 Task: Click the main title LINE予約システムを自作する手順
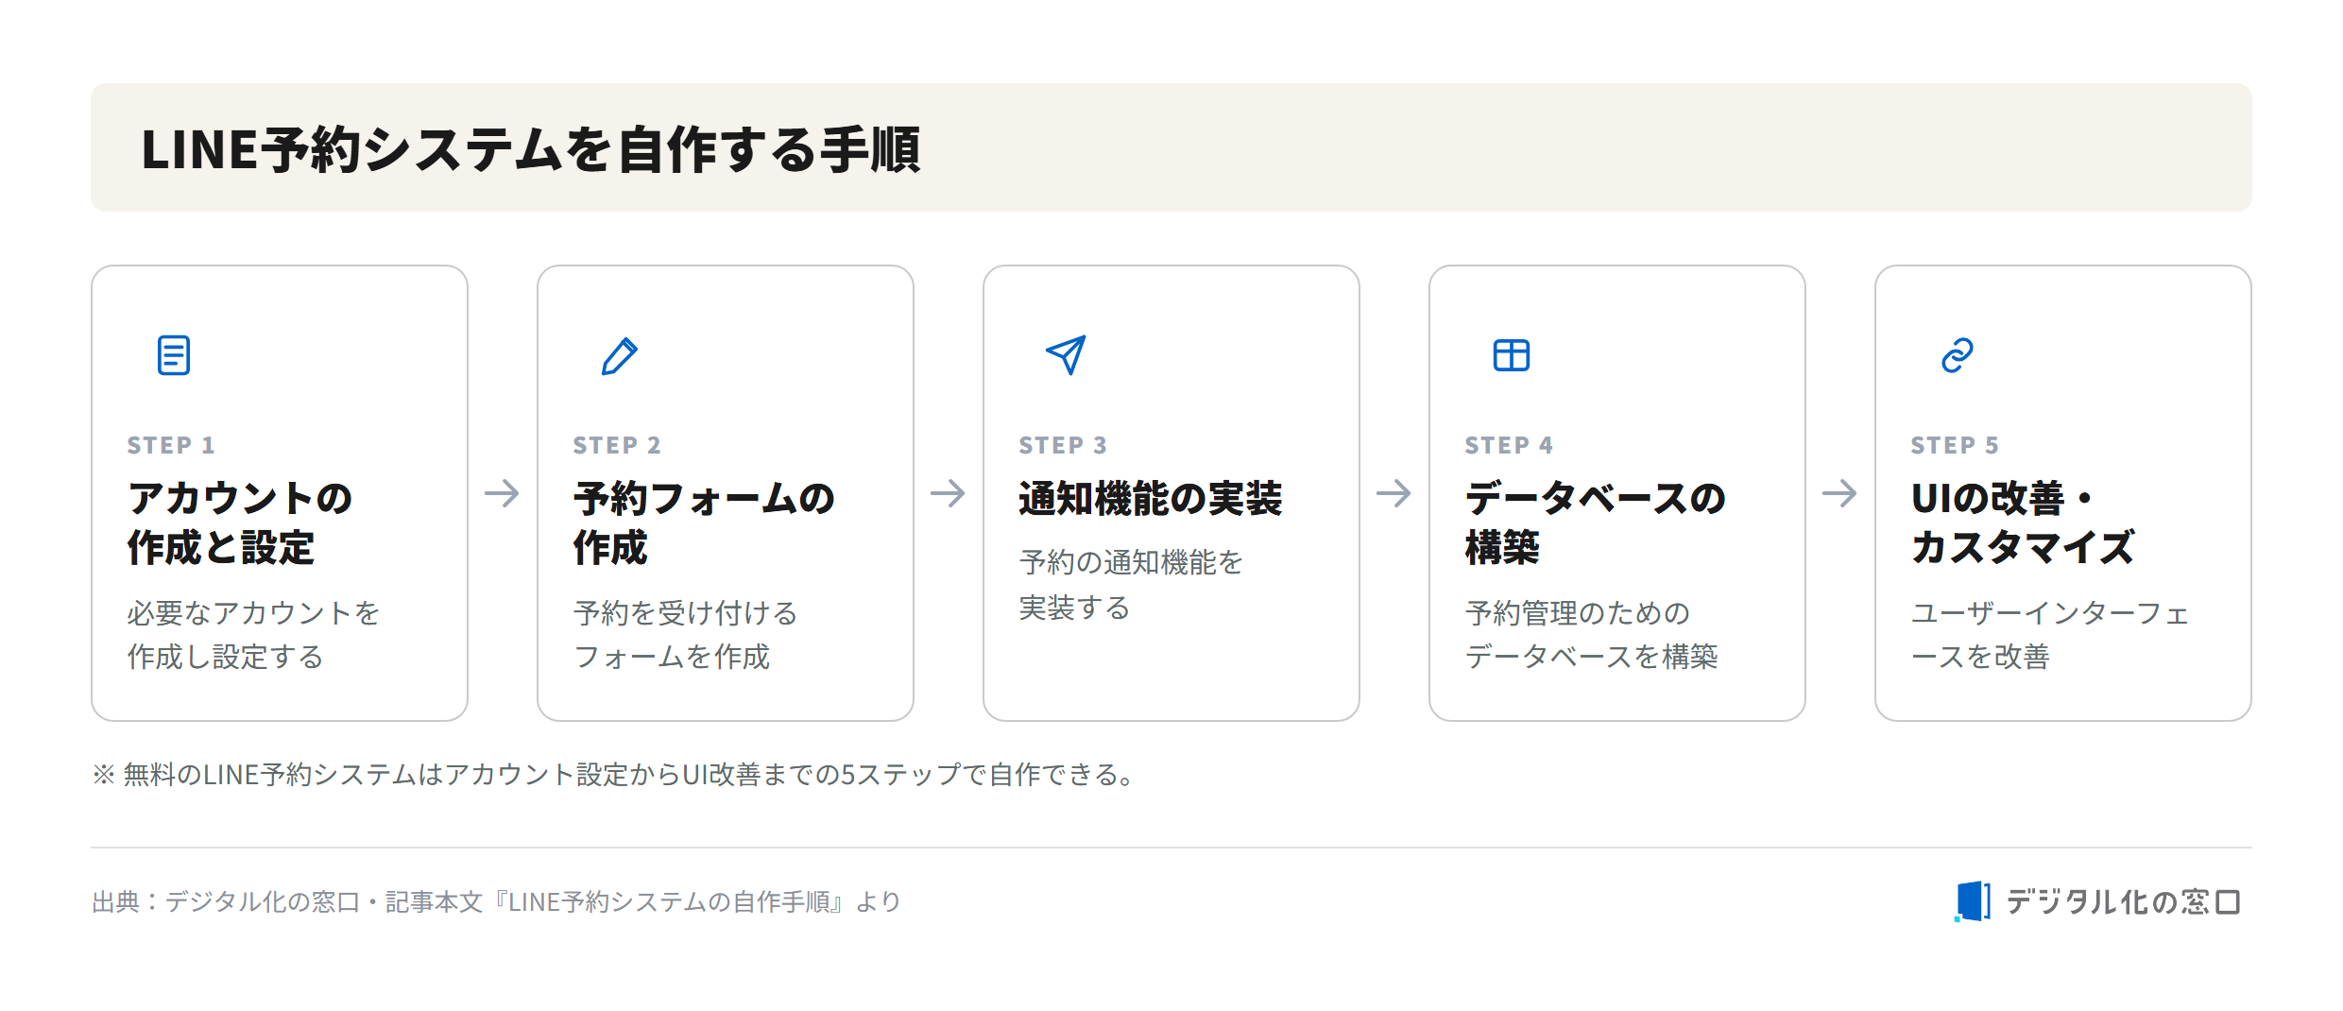pyautogui.click(x=531, y=149)
